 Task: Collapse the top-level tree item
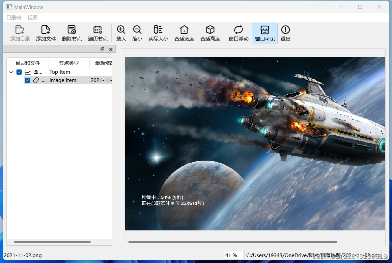[x=11, y=72]
